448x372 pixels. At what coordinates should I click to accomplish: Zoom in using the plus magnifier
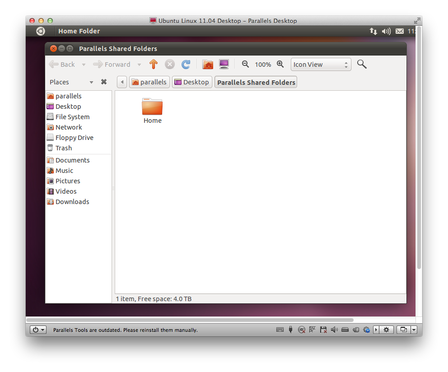pyautogui.click(x=280, y=64)
